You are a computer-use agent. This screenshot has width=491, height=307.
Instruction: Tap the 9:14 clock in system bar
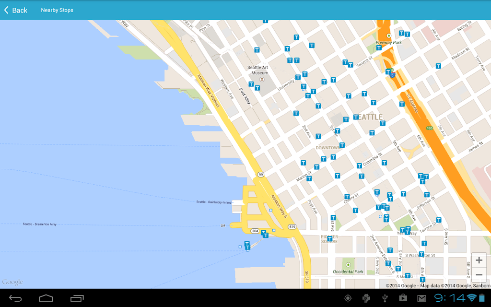pos(449,298)
